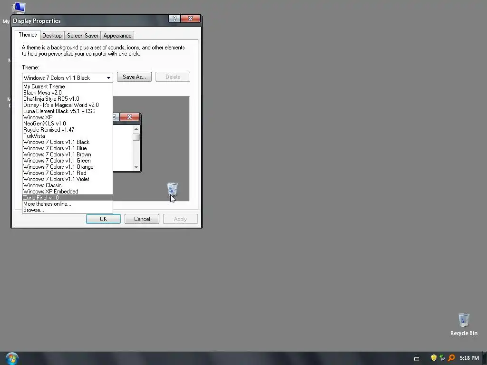
Task: Click the Recycle Bin in theme preview
Action: pos(172,189)
